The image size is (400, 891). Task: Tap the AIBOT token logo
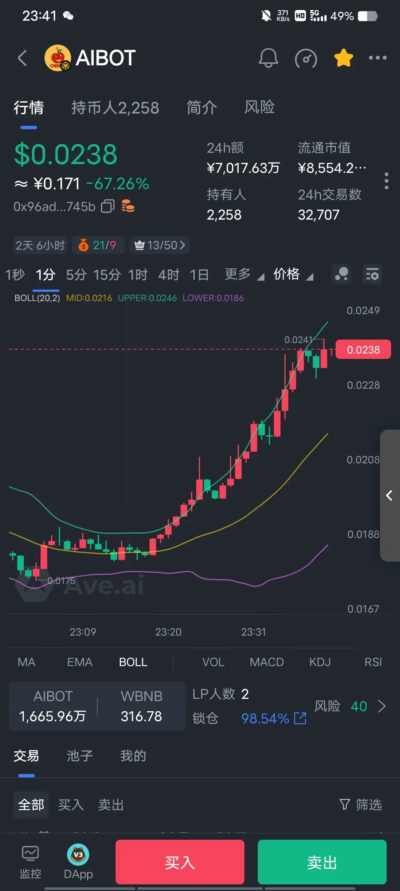point(57,58)
